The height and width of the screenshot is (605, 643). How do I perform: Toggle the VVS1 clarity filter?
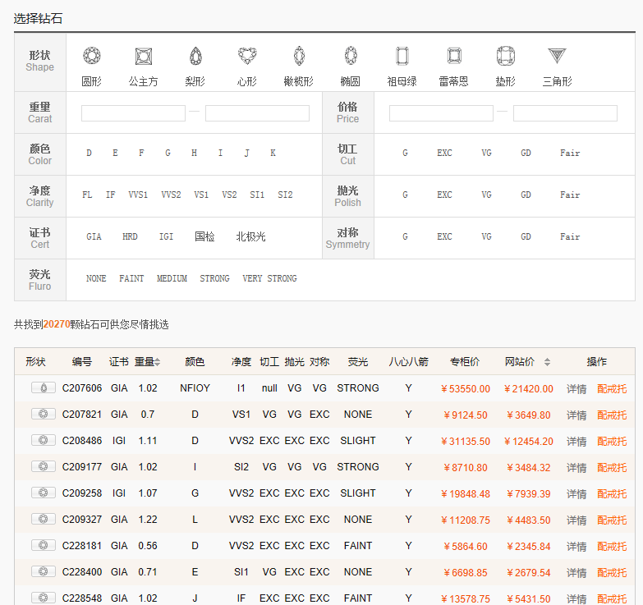pos(138,195)
